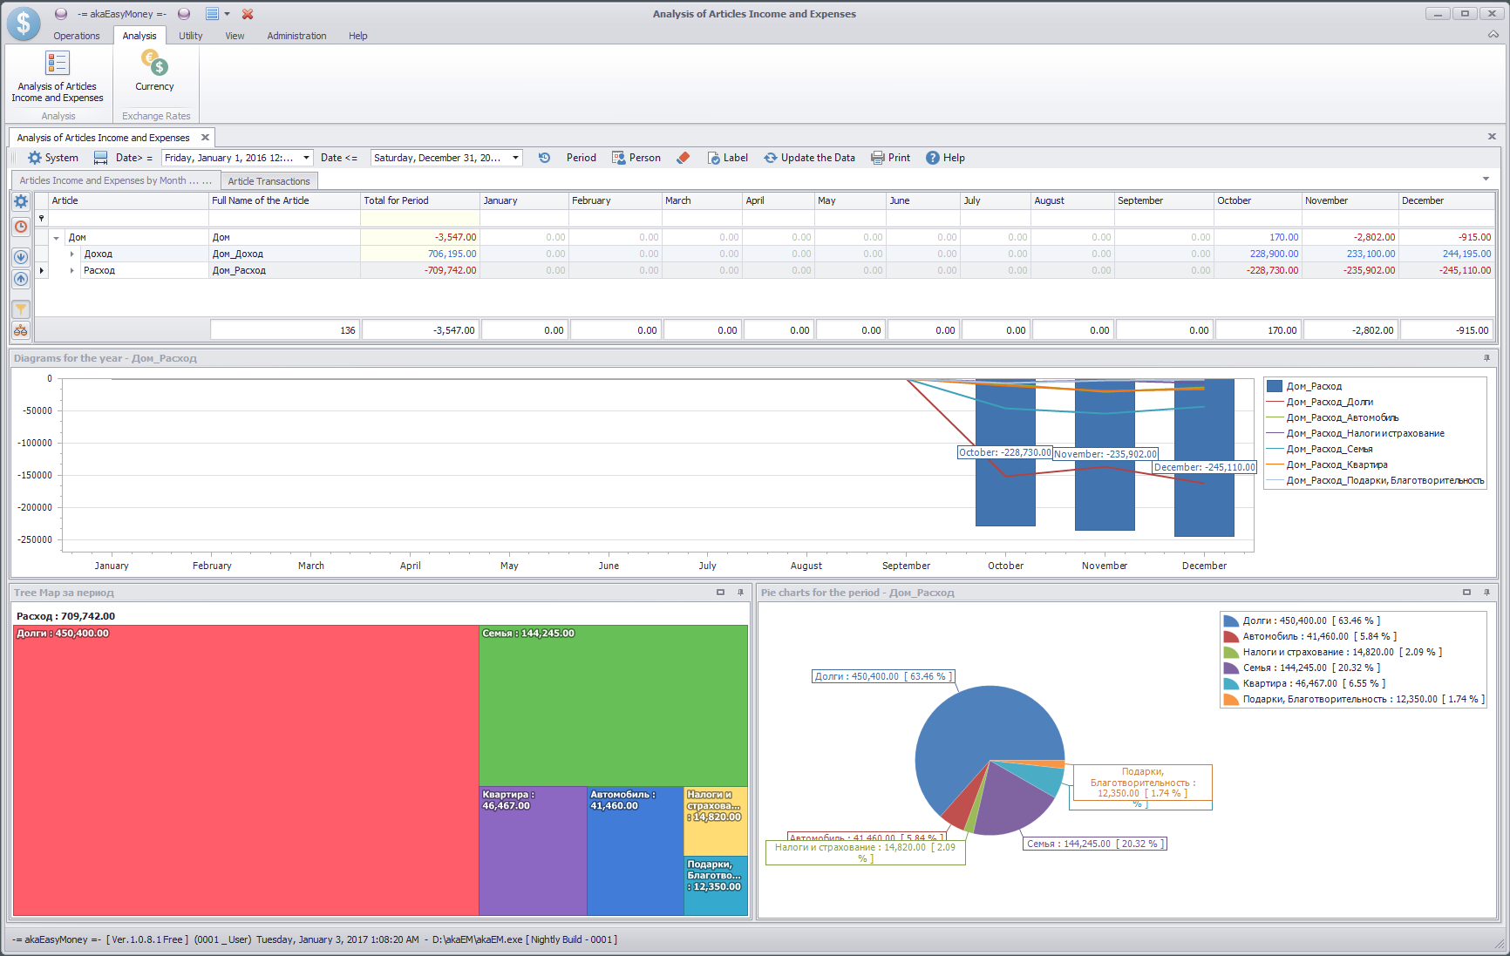This screenshot has height=956, width=1510.
Task: Click Update the Data button
Action: 810,158
